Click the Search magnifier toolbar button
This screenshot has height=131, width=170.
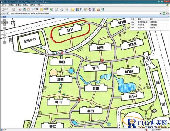coord(35,9)
